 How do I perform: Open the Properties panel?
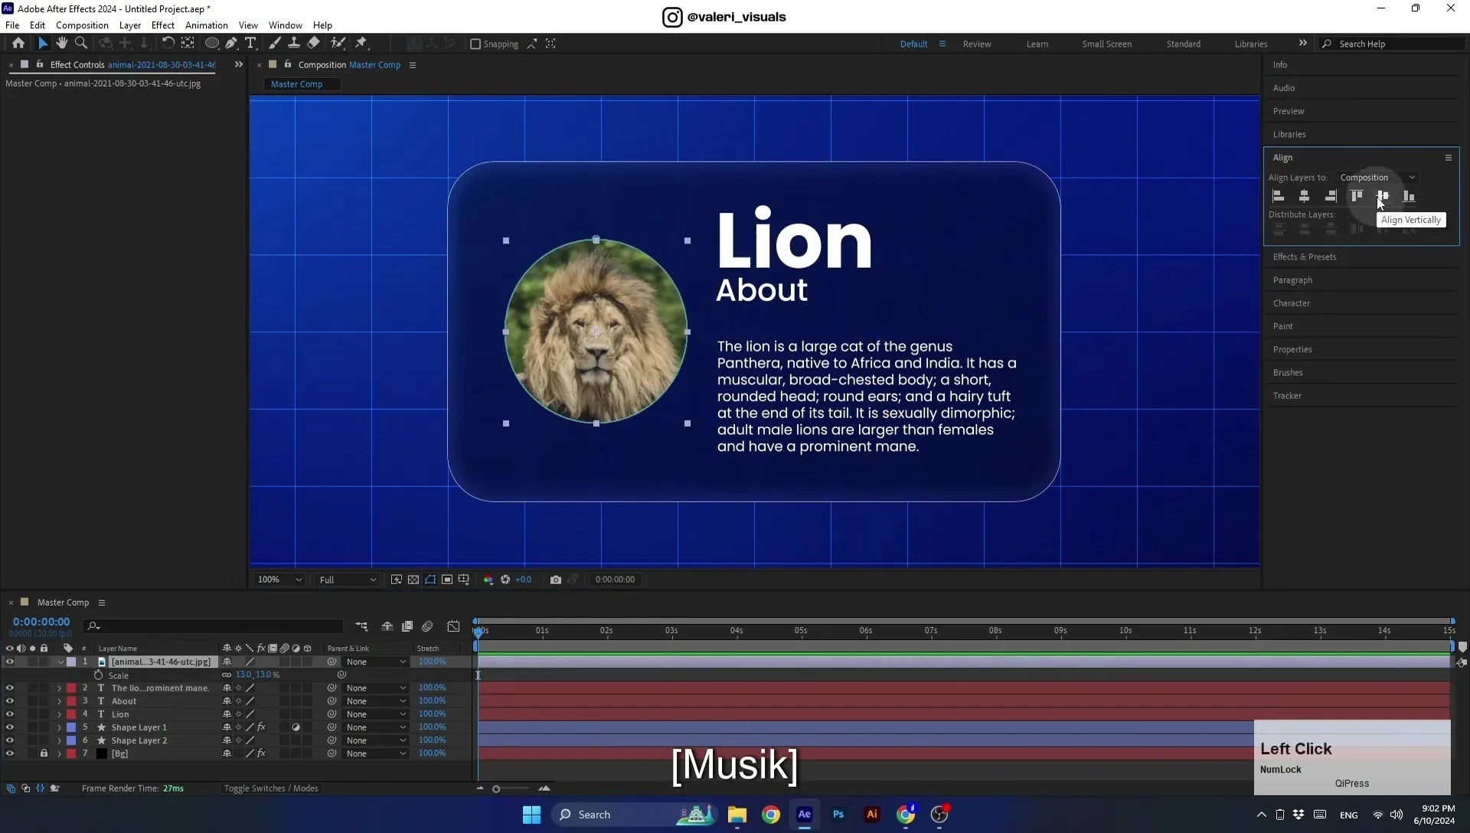tap(1292, 350)
